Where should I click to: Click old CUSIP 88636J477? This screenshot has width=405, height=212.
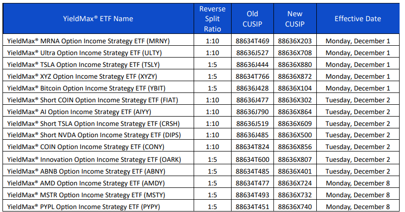252,100
